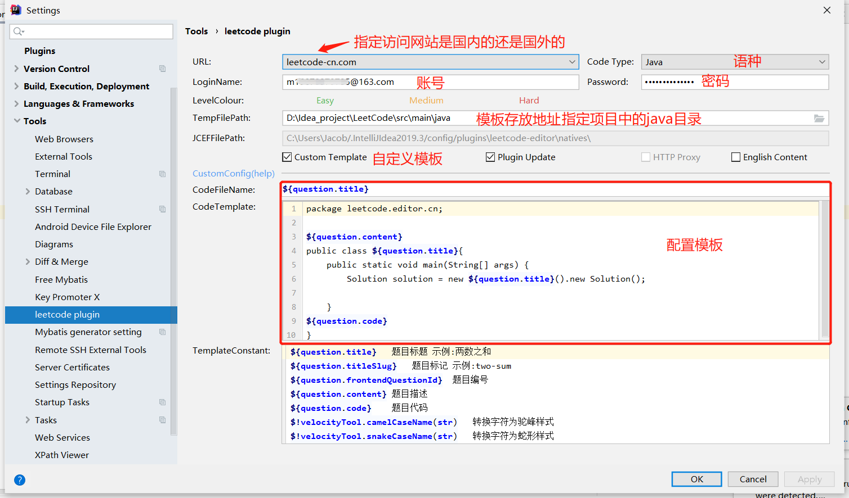Select Key Promoter X in the sidebar
Image resolution: width=849 pixels, height=498 pixels.
(x=66, y=297)
